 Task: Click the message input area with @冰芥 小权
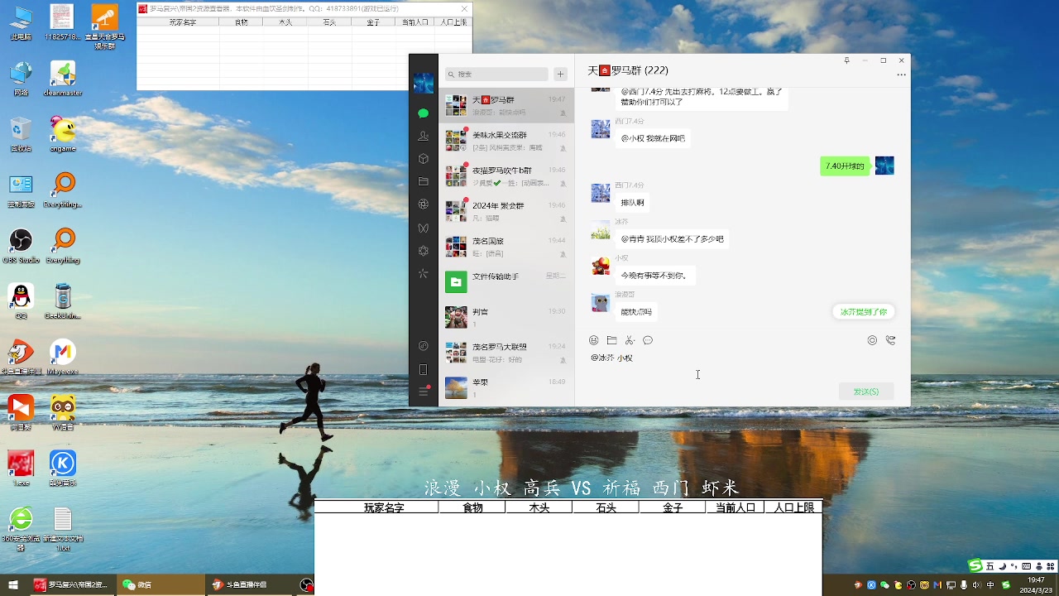(742, 365)
